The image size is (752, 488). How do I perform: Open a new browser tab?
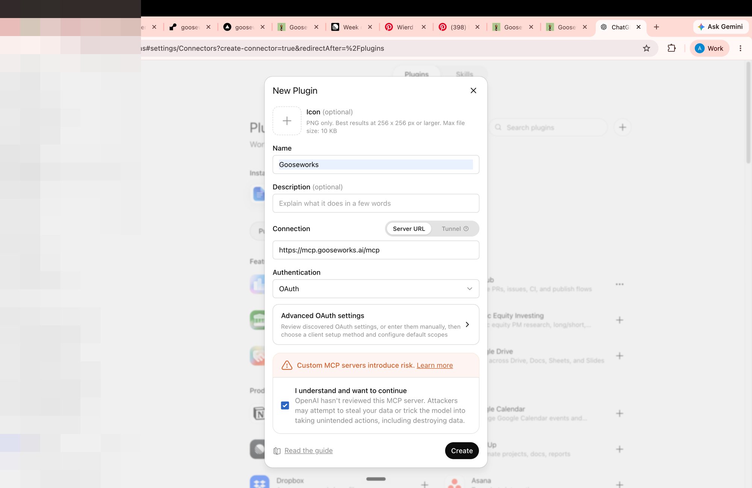click(x=656, y=27)
